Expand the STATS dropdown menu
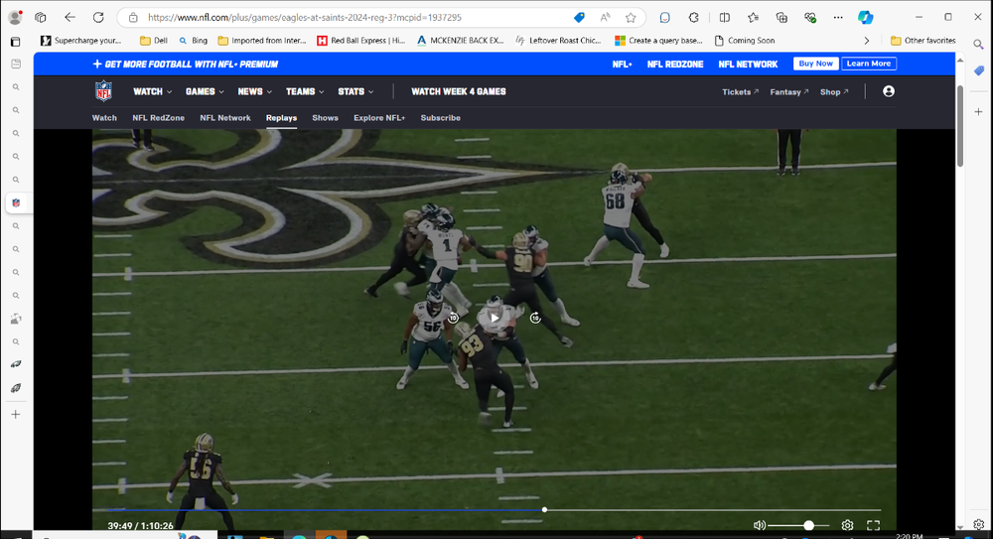The height and width of the screenshot is (539, 993). point(355,91)
